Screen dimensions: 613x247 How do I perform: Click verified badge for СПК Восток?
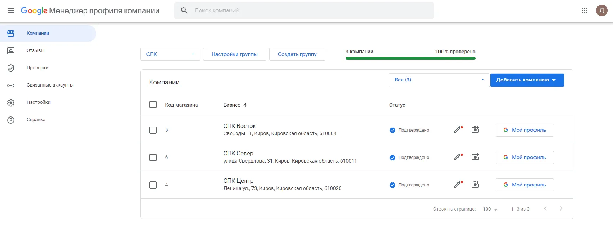tap(393, 130)
